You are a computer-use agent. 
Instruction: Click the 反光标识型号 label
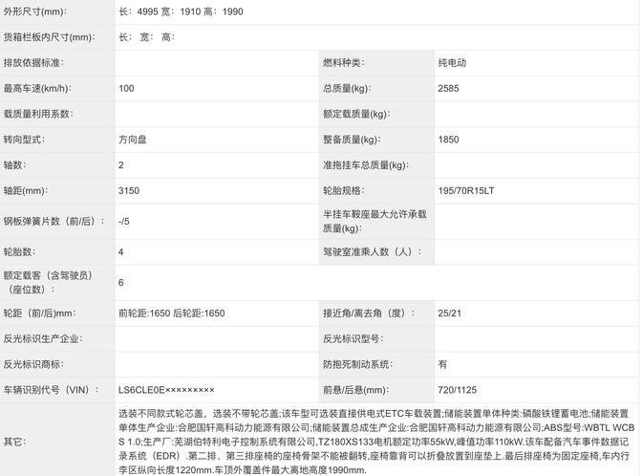[x=353, y=338]
